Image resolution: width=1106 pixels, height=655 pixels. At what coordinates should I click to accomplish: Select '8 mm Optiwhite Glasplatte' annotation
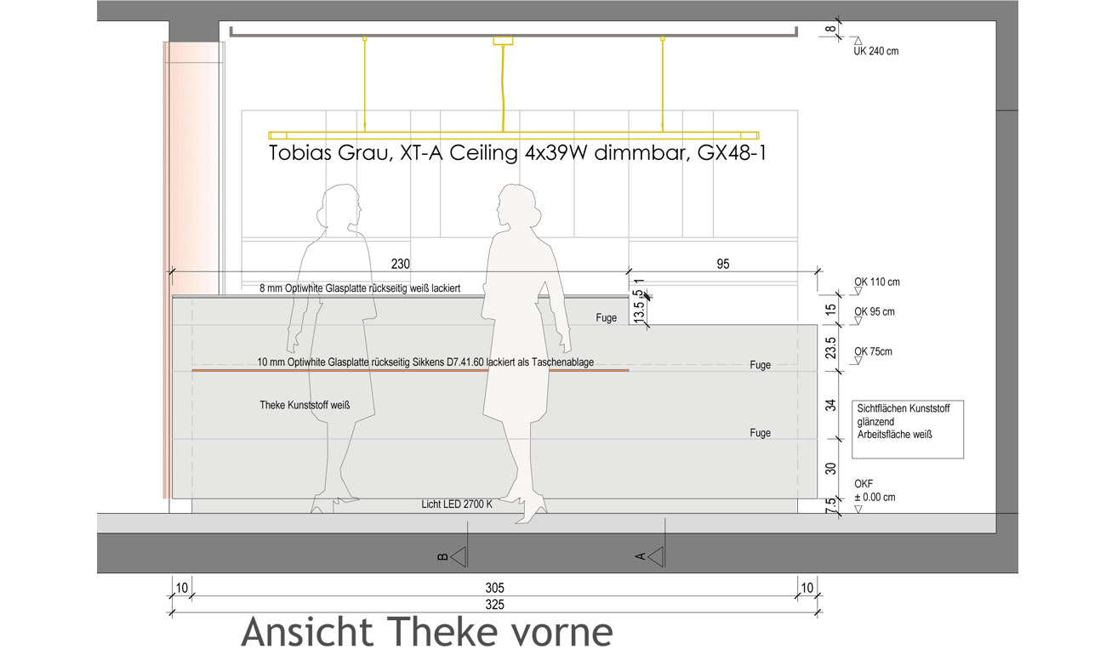[x=360, y=289]
